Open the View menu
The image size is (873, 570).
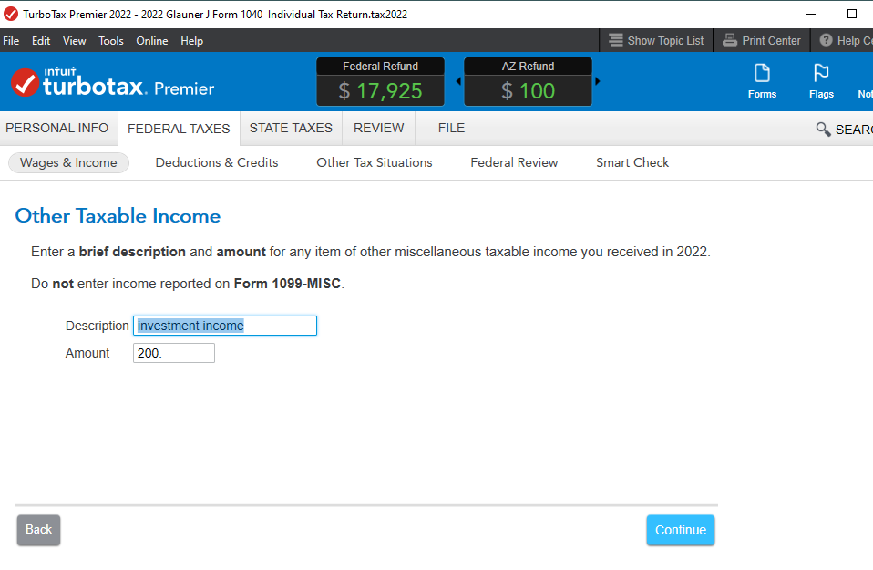tap(74, 41)
